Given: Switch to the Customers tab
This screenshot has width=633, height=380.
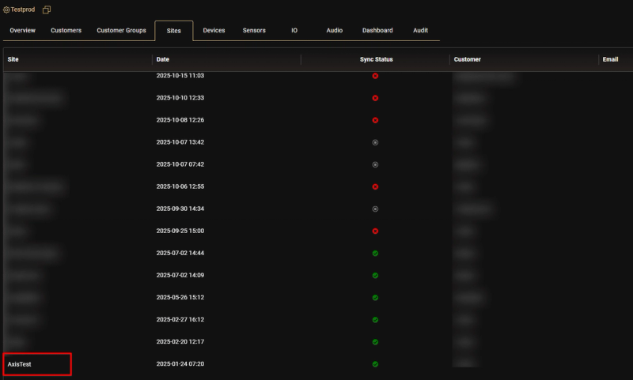Looking at the screenshot, I should click(x=66, y=30).
